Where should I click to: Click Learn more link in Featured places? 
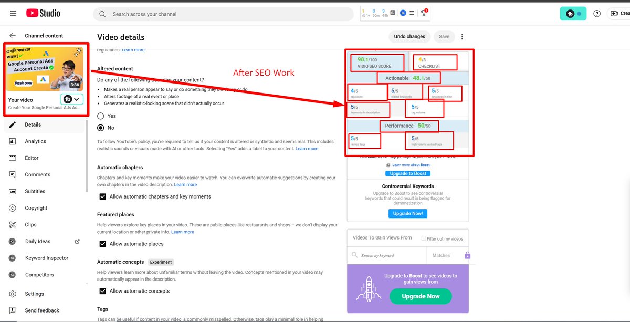click(182, 232)
